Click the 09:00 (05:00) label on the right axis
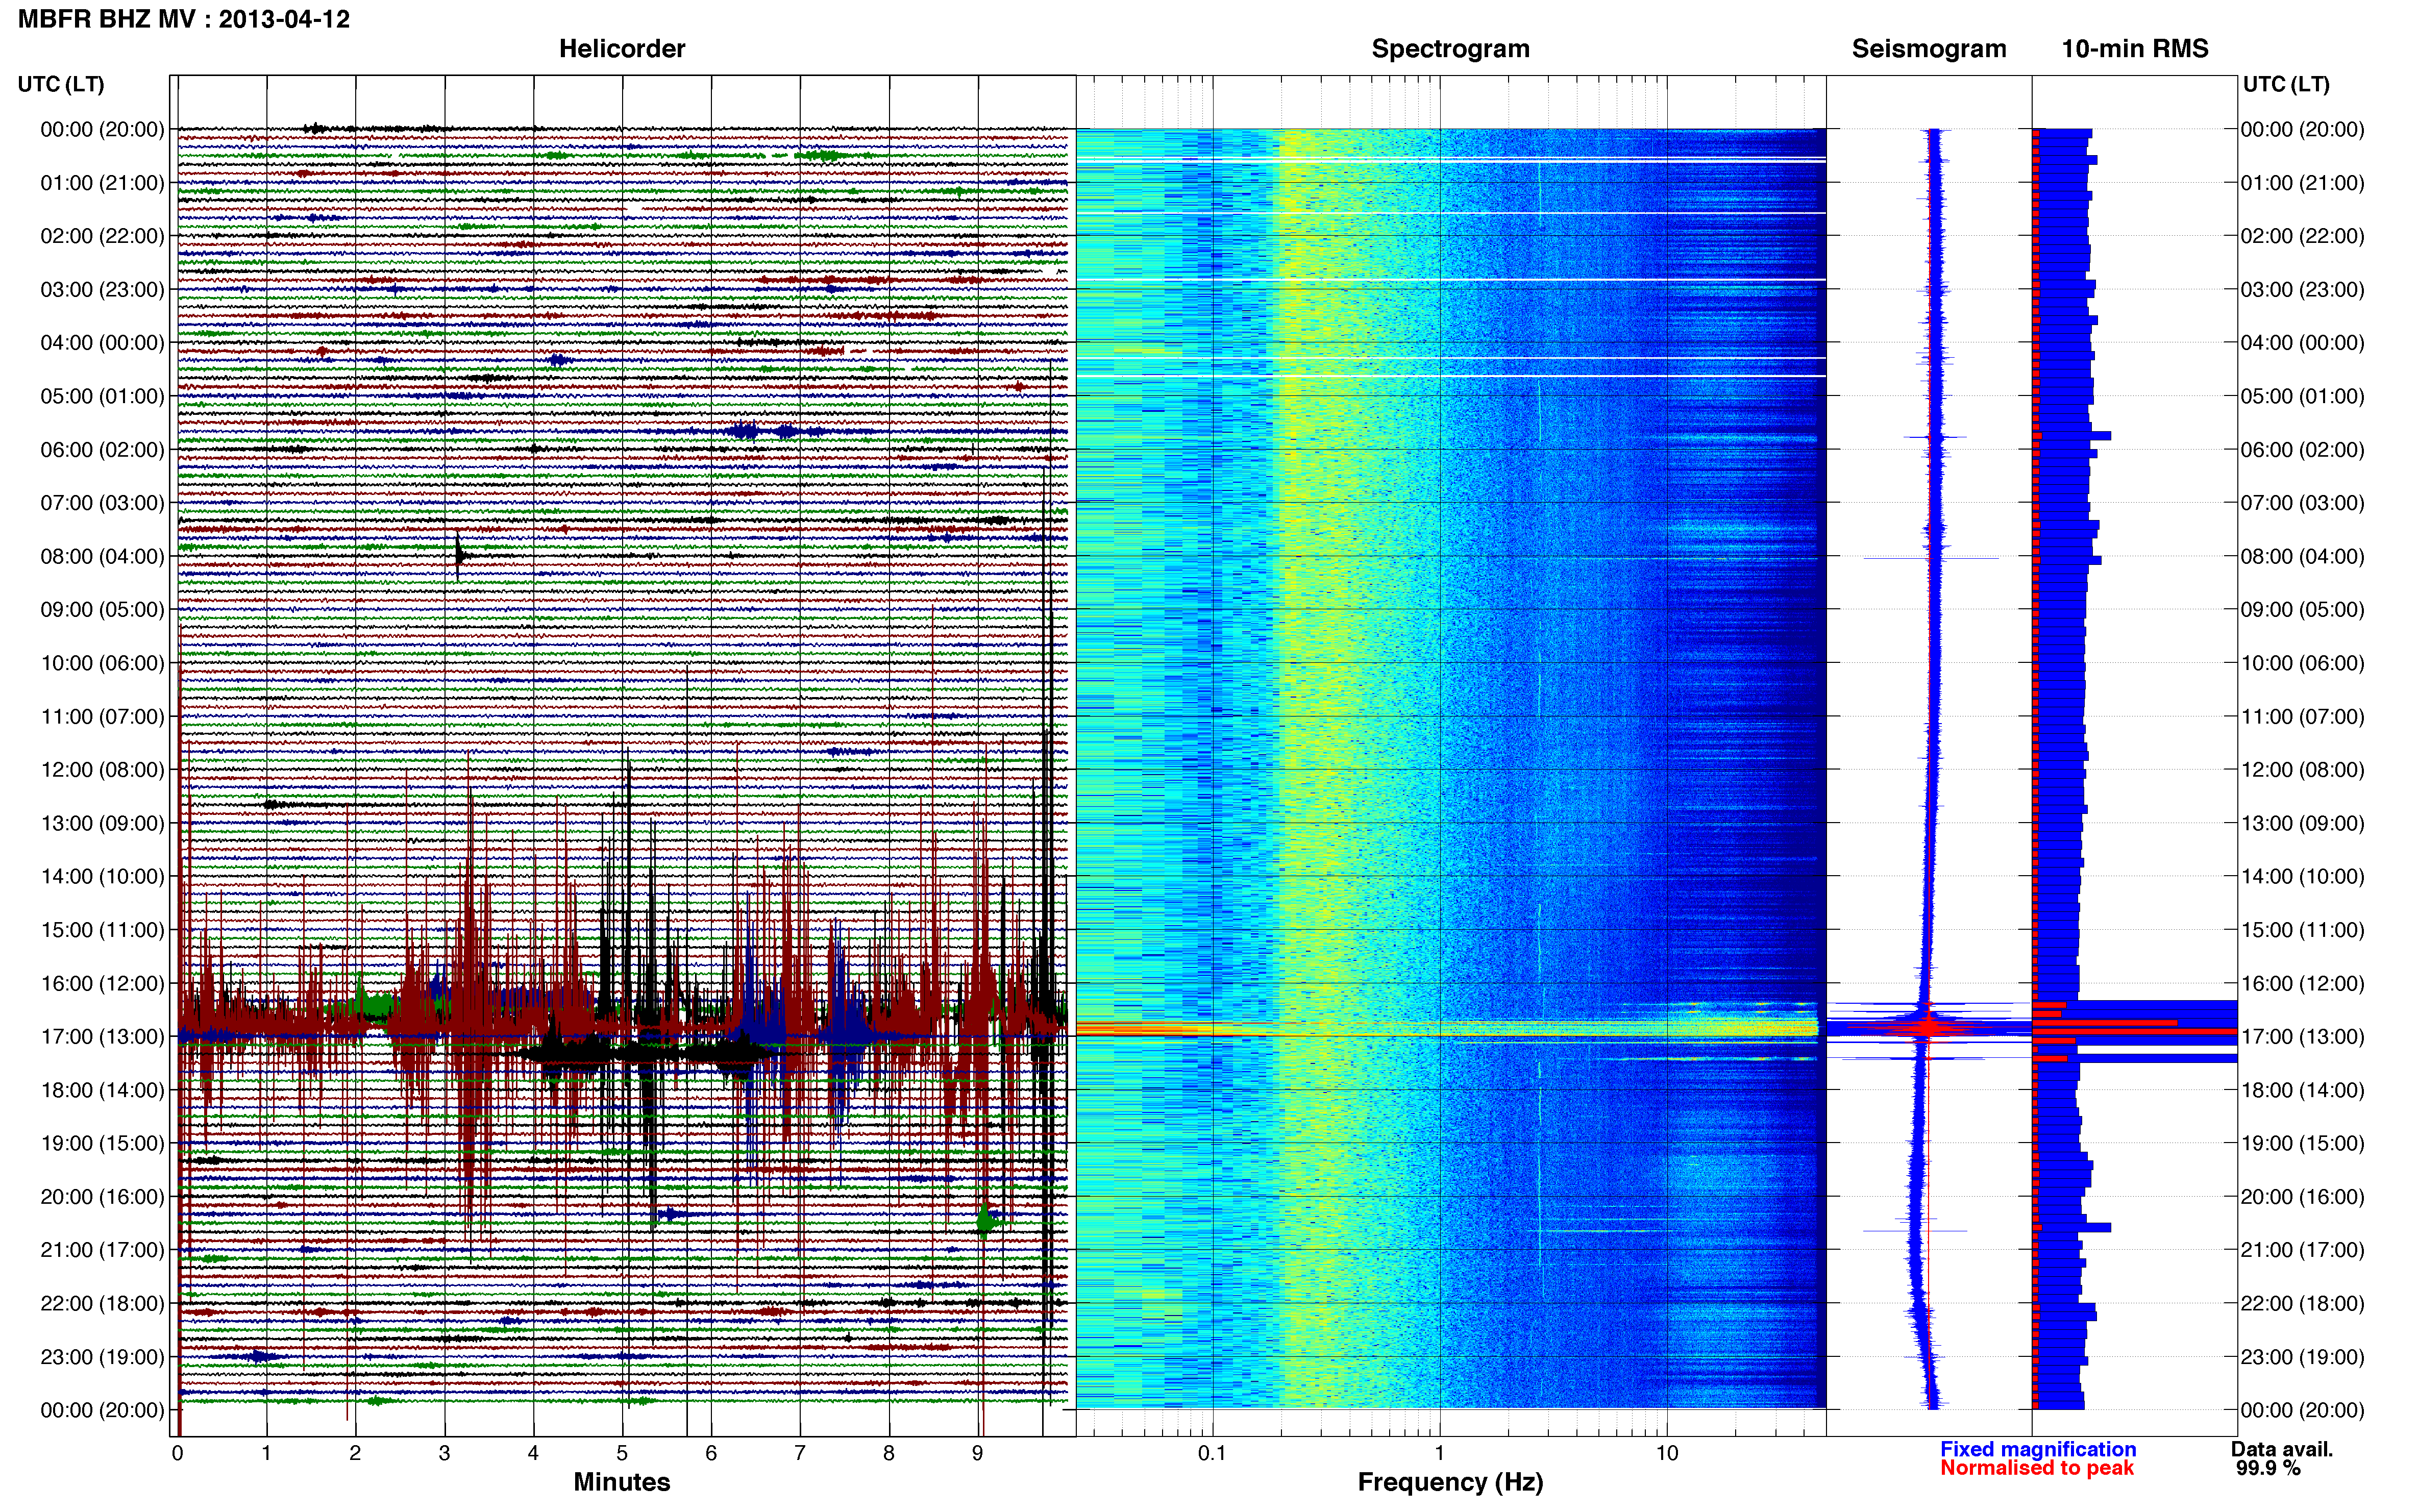Viewport: 2419px width, 1512px height. pyautogui.click(x=2302, y=610)
